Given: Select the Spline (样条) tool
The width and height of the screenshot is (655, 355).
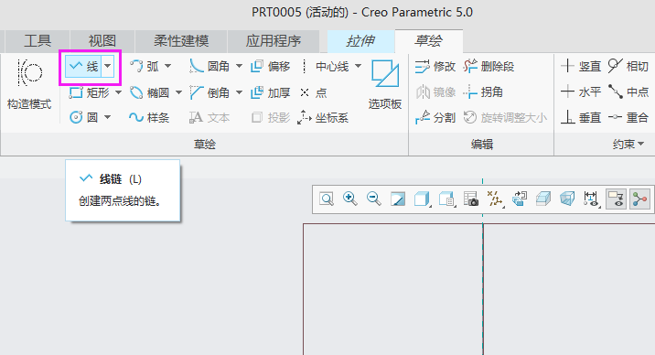Looking at the screenshot, I should click(x=149, y=117).
